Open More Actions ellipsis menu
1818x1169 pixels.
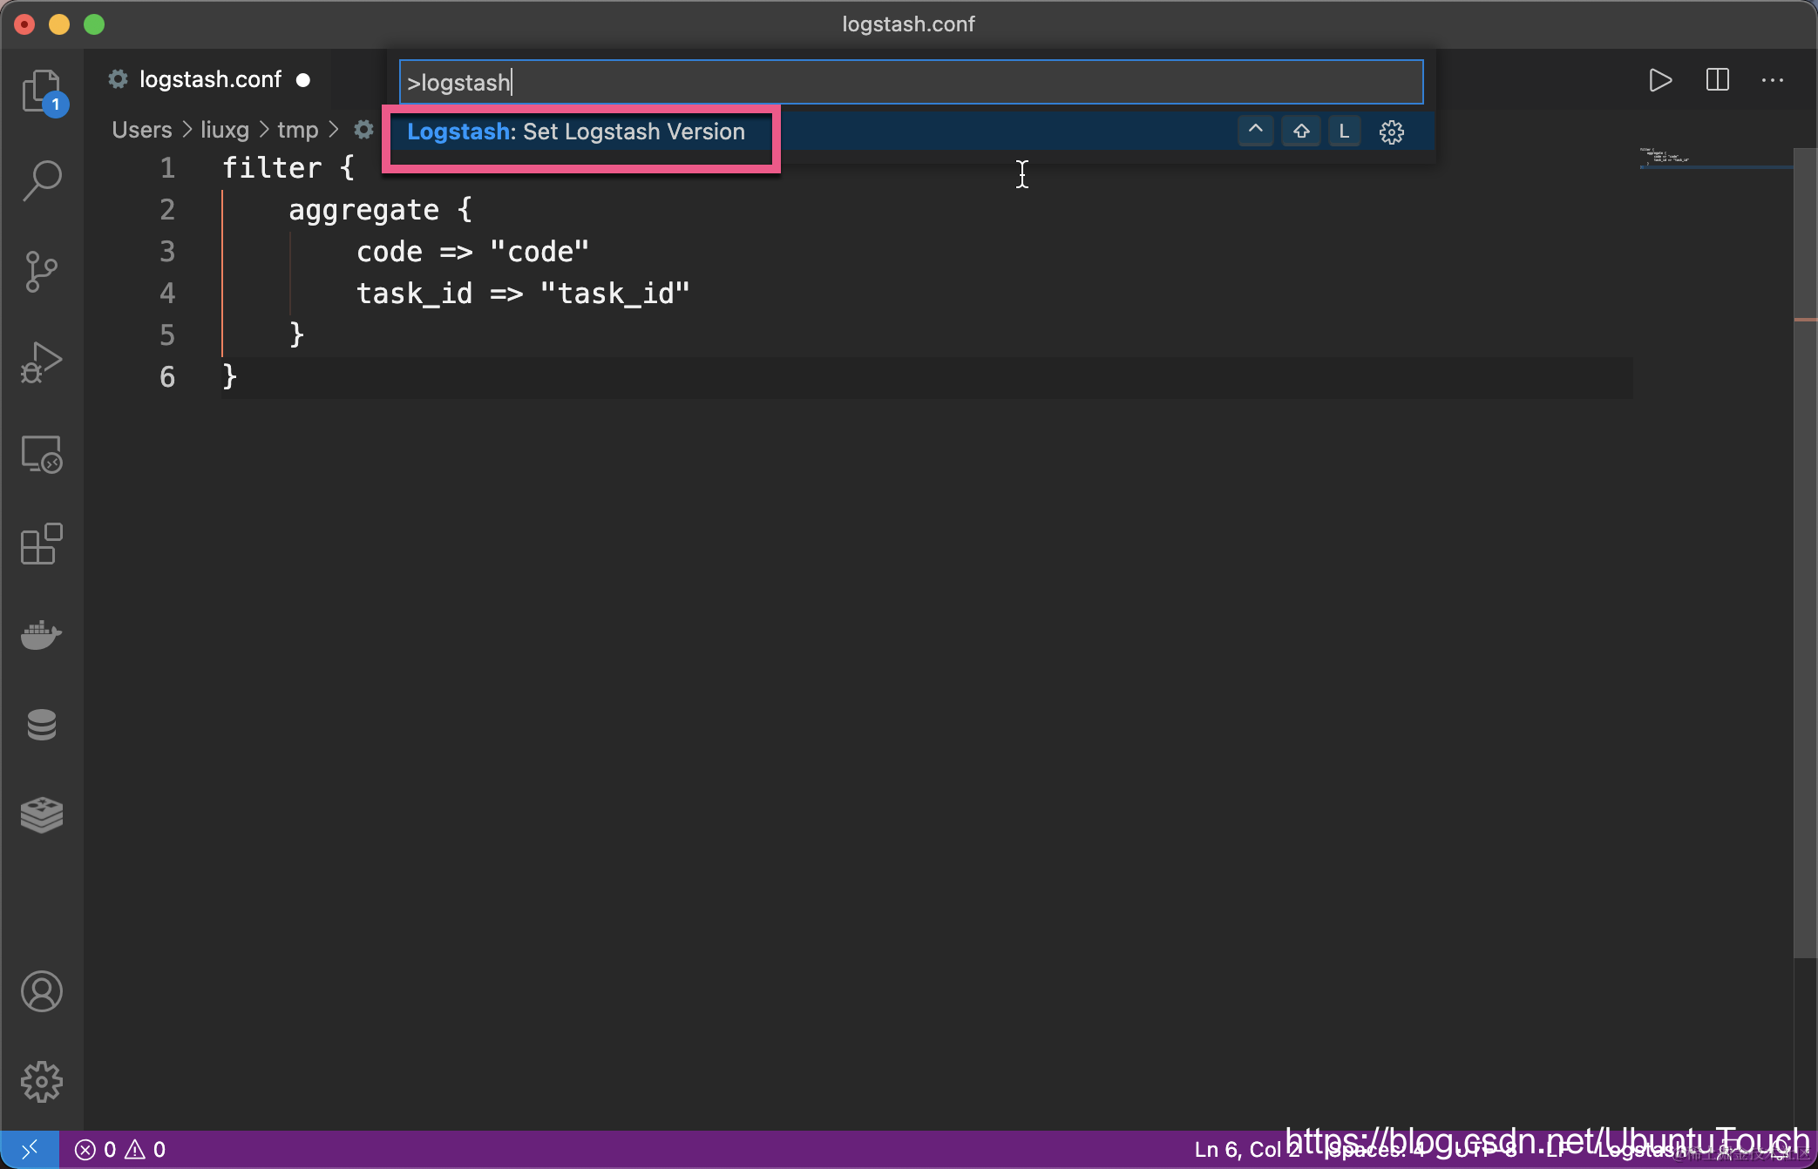tap(1773, 80)
